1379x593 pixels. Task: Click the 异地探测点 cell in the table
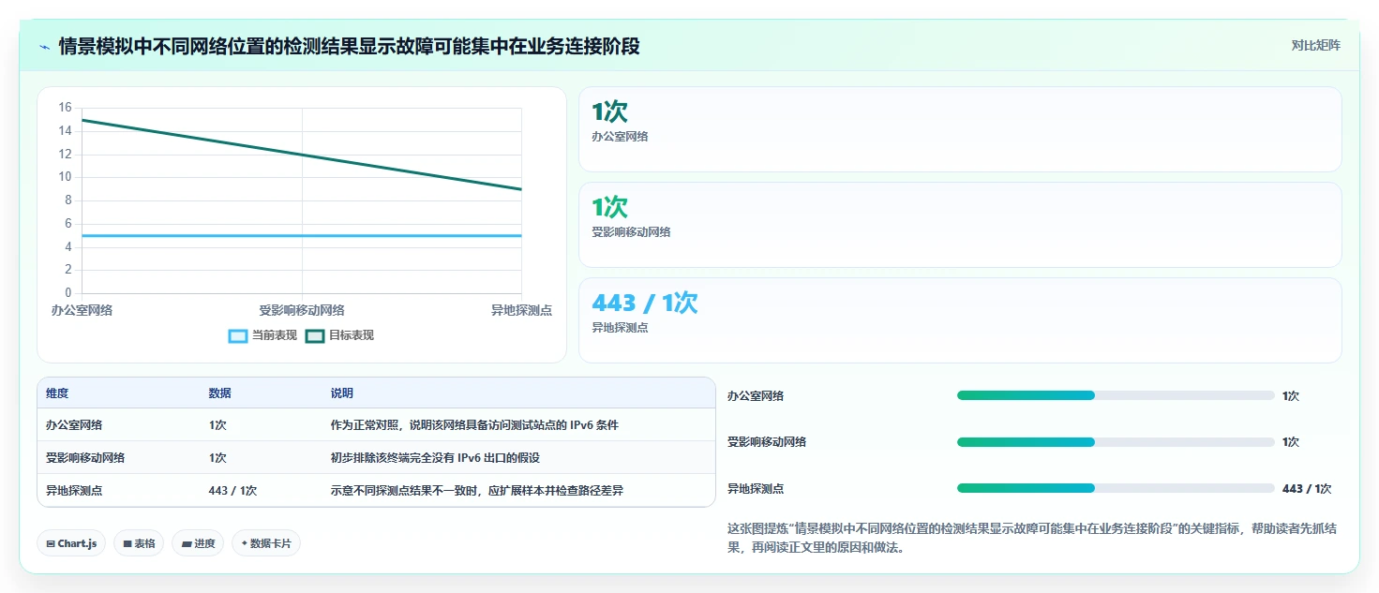point(74,490)
